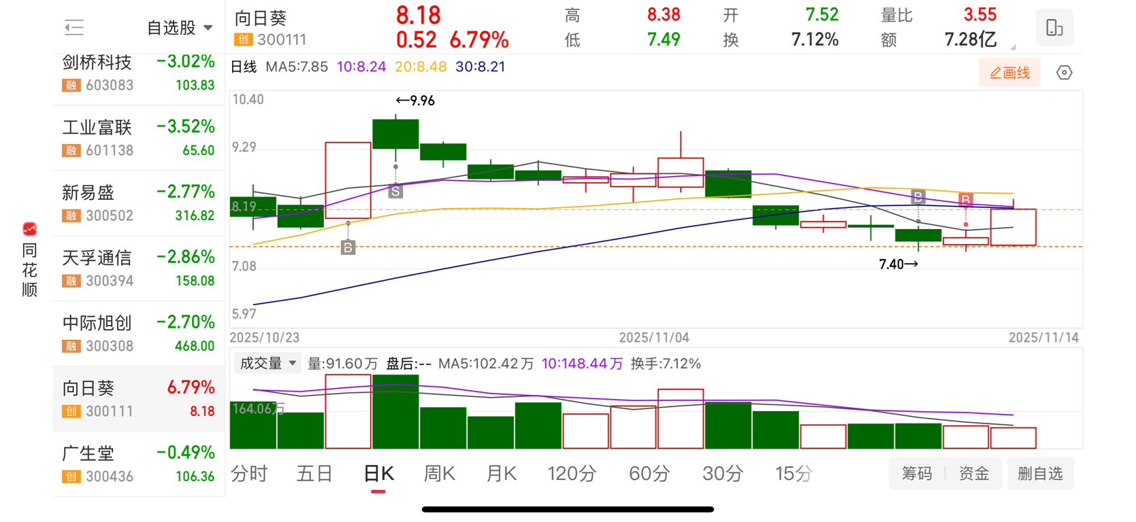The image size is (1136, 522).
Task: Tap the 向日葵 stock name in header
Action: click(x=261, y=18)
